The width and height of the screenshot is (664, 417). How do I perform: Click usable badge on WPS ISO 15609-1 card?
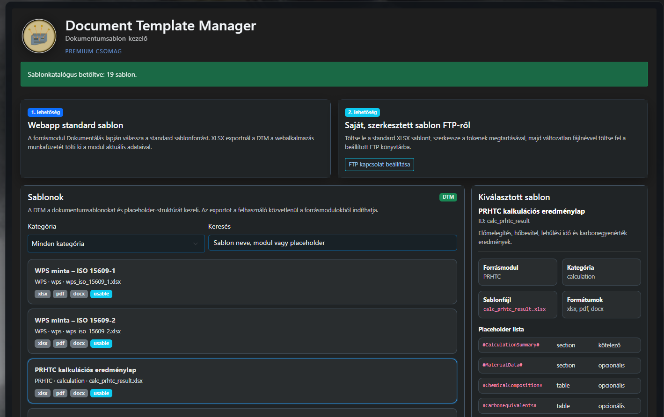pyautogui.click(x=101, y=294)
